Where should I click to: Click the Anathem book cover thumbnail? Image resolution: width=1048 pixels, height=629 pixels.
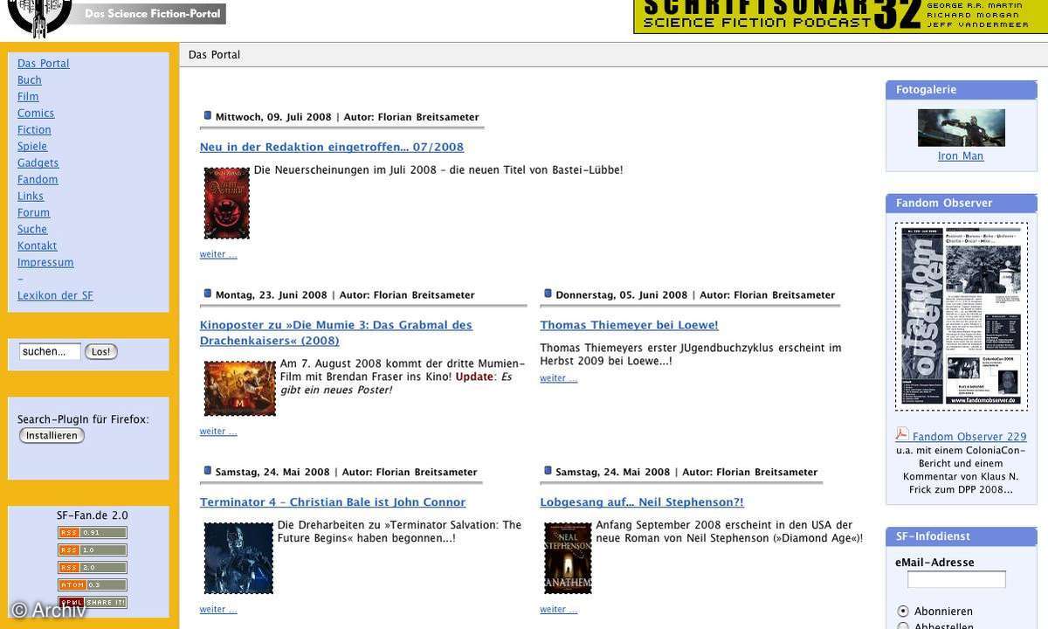click(x=568, y=558)
